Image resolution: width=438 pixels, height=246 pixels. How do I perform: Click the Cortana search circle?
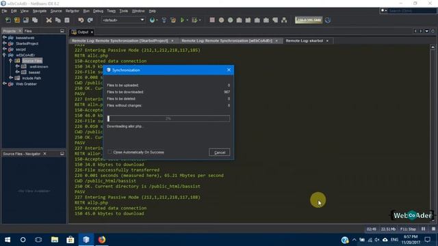[23, 240]
